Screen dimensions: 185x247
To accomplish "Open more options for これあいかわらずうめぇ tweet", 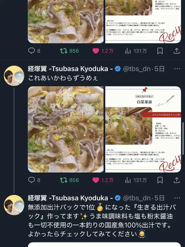I will click(177, 69).
